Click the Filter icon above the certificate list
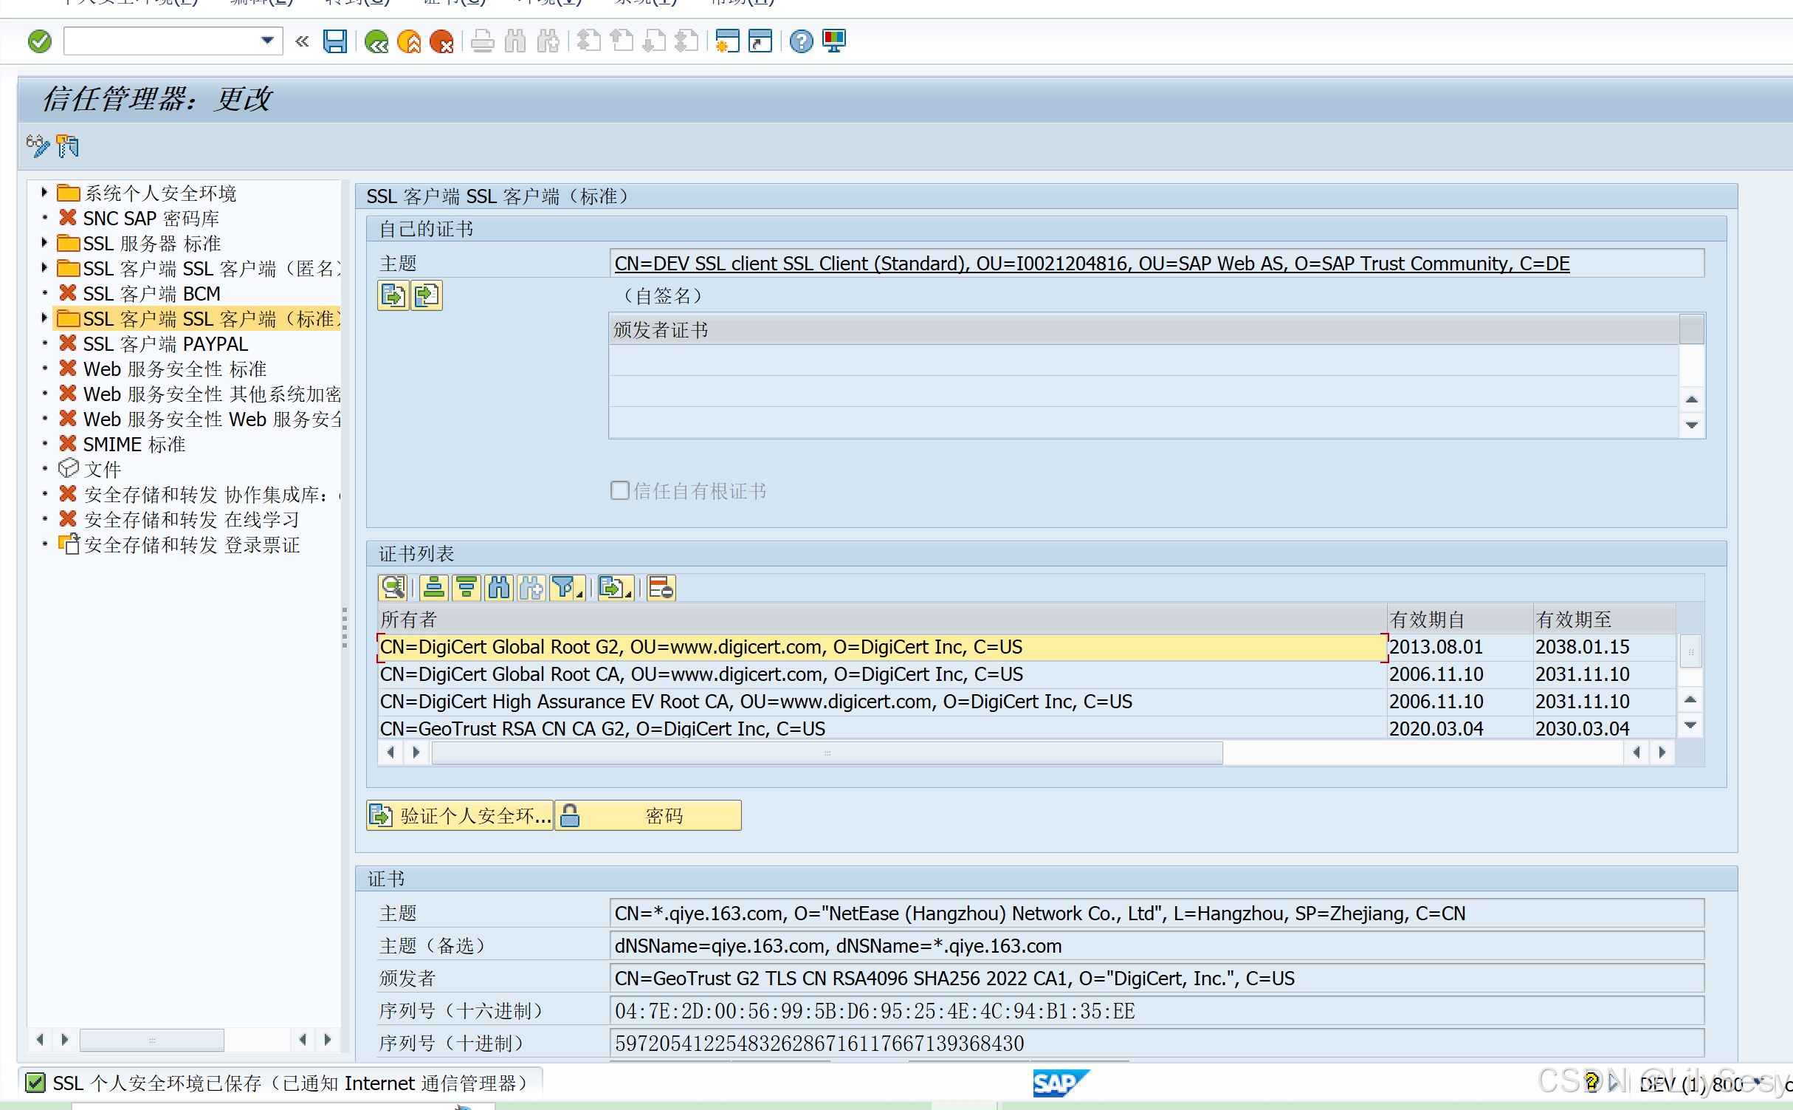 [x=564, y=587]
